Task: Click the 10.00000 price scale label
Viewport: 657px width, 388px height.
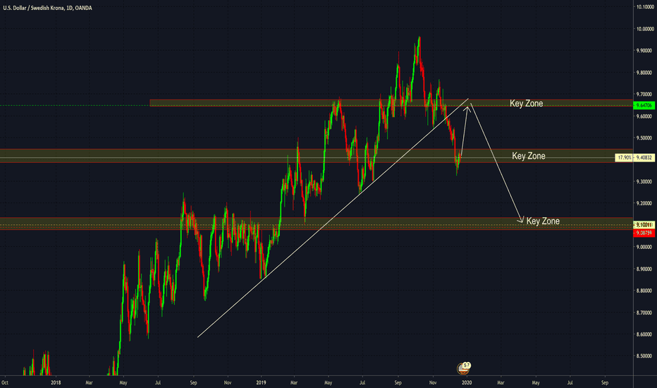Action: coord(644,29)
